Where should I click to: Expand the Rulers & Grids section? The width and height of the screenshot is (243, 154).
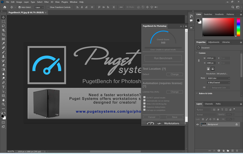coord(197,93)
